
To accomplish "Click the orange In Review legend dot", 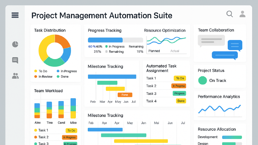I will click(x=35, y=76).
